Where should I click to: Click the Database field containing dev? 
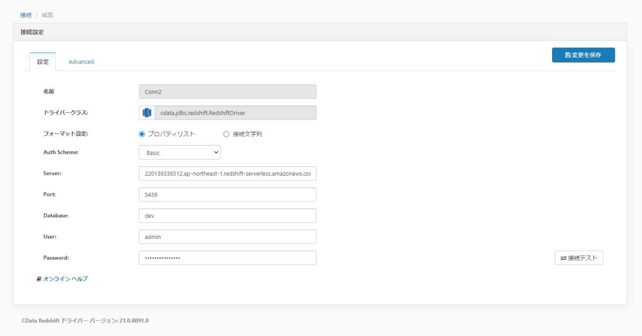227,216
